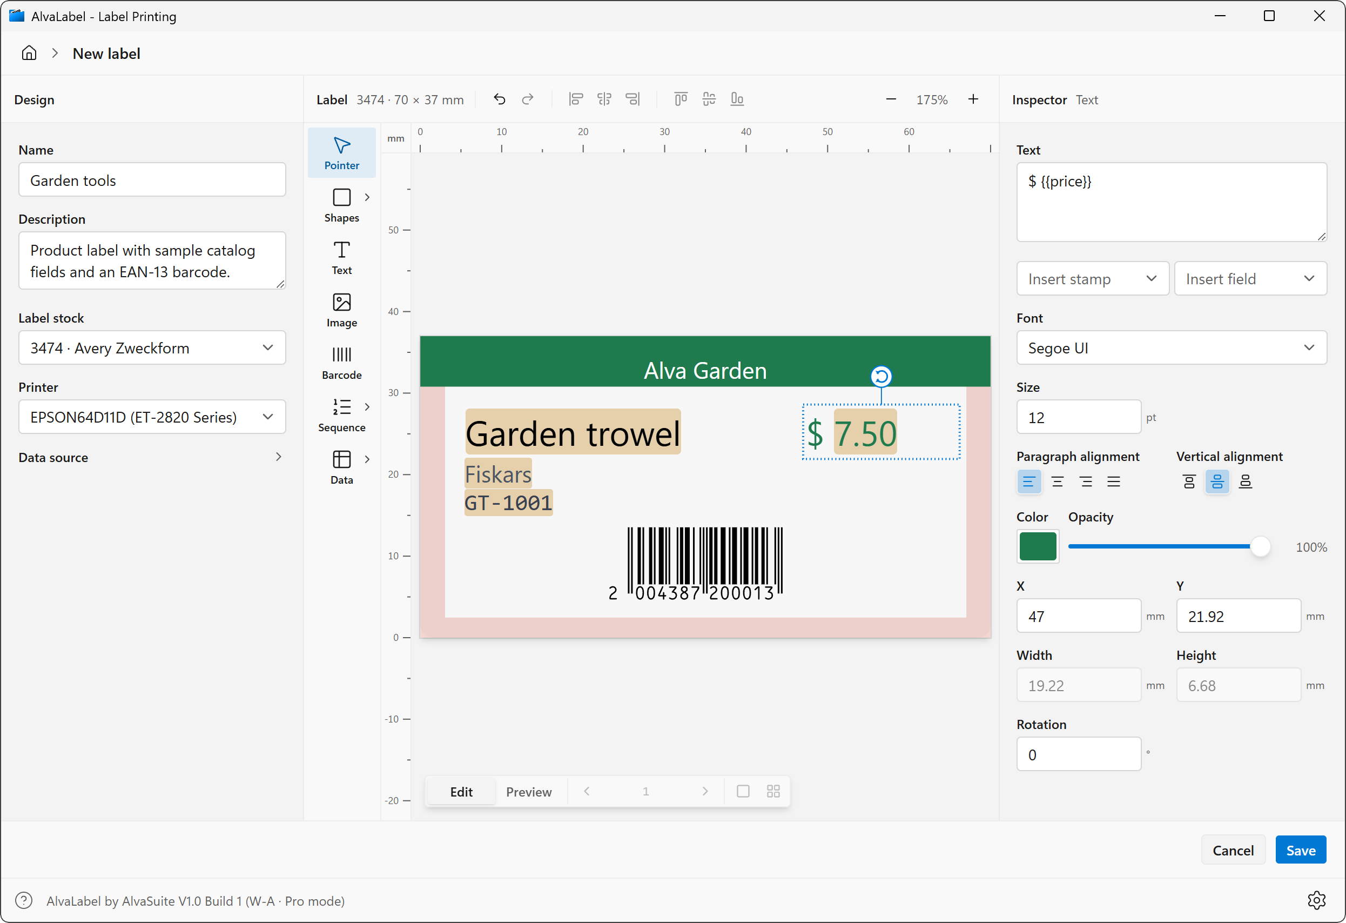The width and height of the screenshot is (1346, 923).
Task: Click the rotation handle above price text
Action: click(x=881, y=377)
